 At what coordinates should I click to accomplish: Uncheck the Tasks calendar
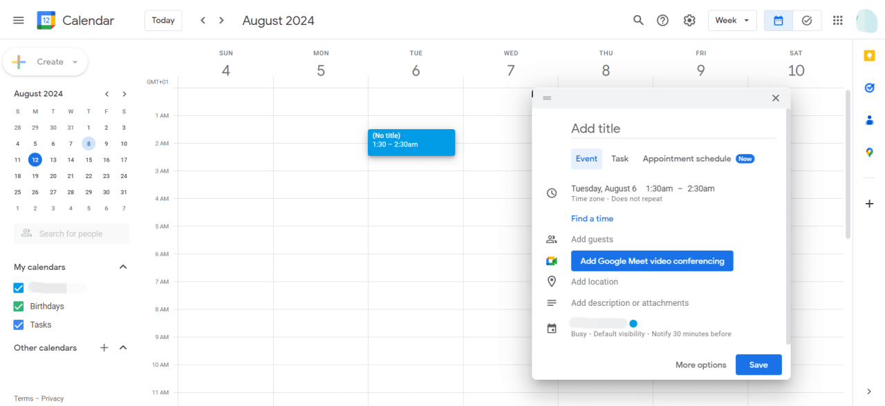(18, 325)
